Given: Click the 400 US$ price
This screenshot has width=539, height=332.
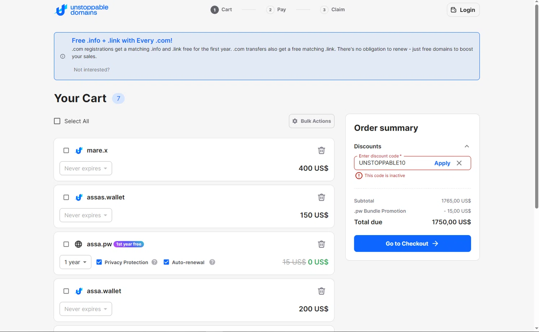Looking at the screenshot, I should coord(313,168).
